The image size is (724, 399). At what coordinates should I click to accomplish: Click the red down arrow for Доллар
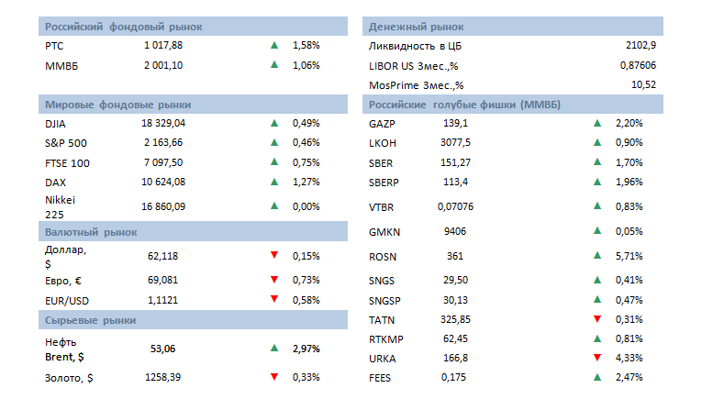click(x=273, y=255)
